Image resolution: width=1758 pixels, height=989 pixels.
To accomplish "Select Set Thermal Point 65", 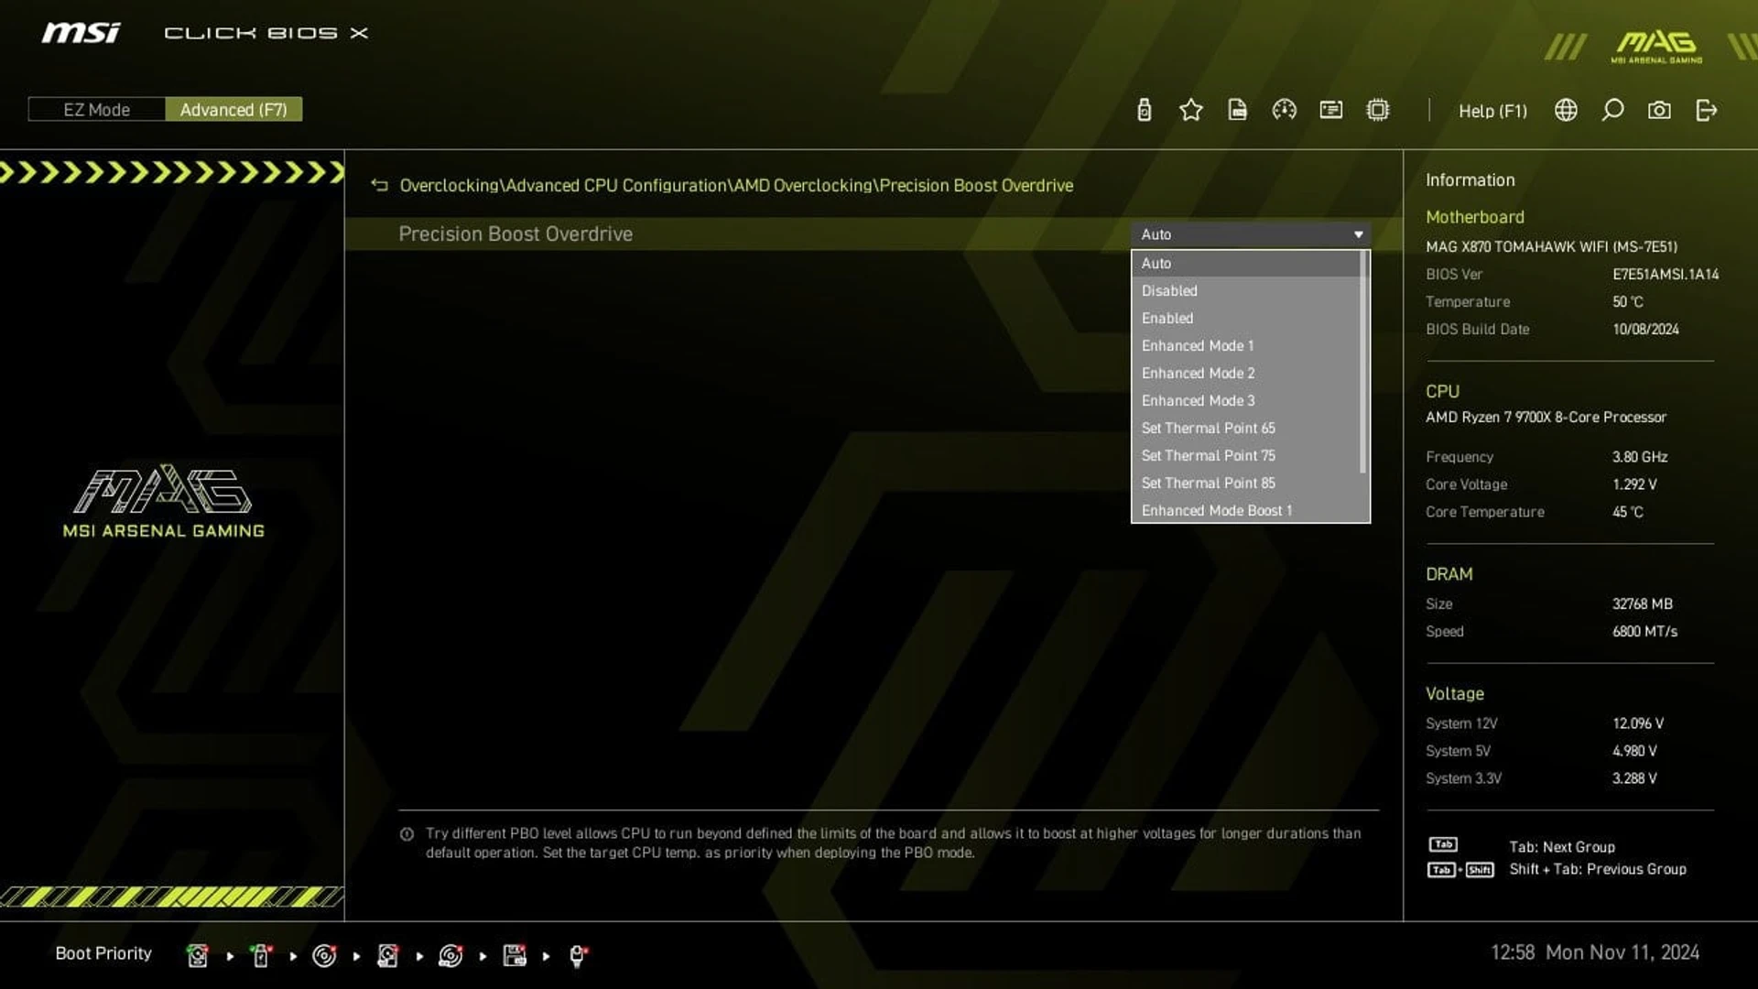I will click(1246, 428).
